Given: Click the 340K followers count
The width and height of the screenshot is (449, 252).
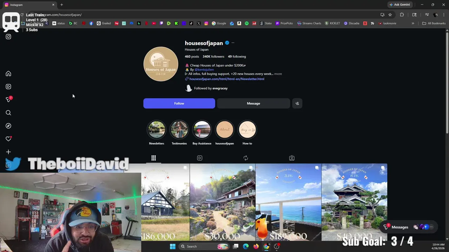Looking at the screenshot, I should pyautogui.click(x=213, y=56).
